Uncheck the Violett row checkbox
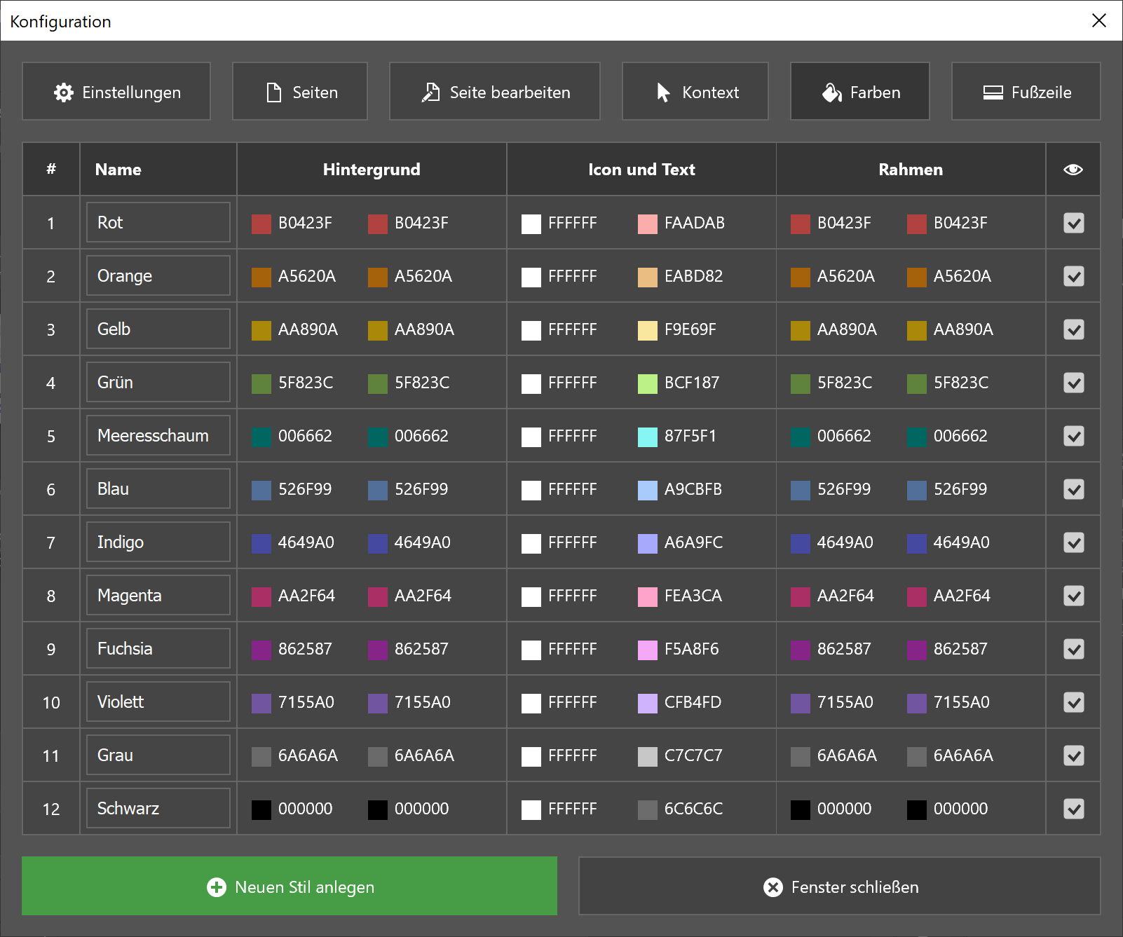The width and height of the screenshot is (1123, 937). pos(1074,702)
